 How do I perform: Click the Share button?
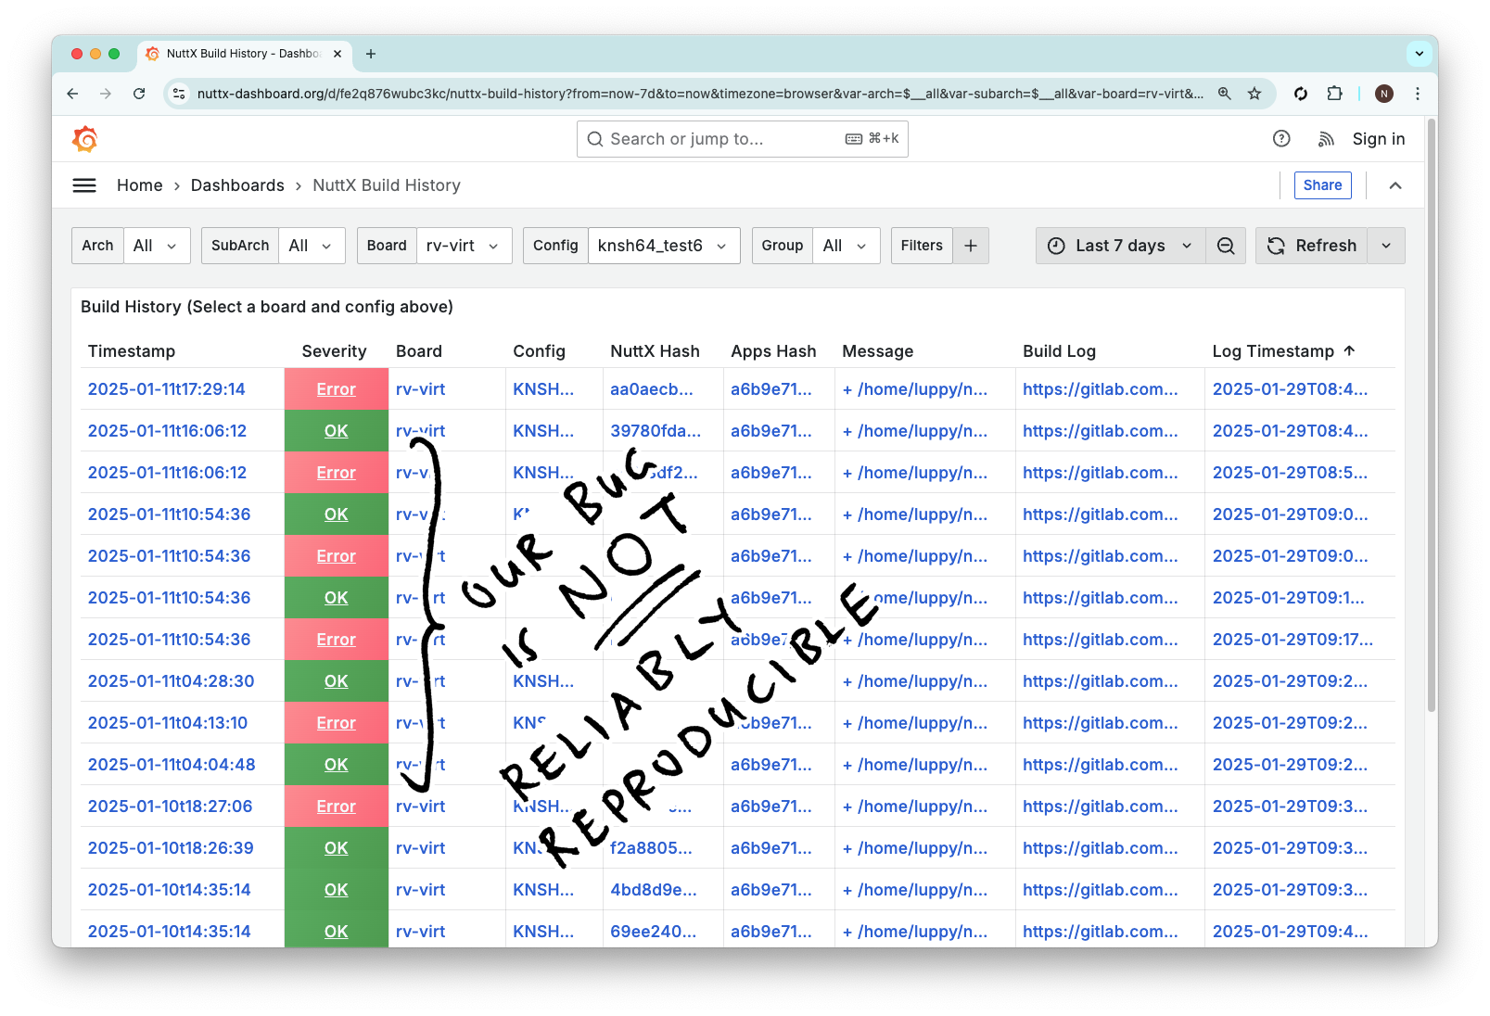(x=1322, y=185)
